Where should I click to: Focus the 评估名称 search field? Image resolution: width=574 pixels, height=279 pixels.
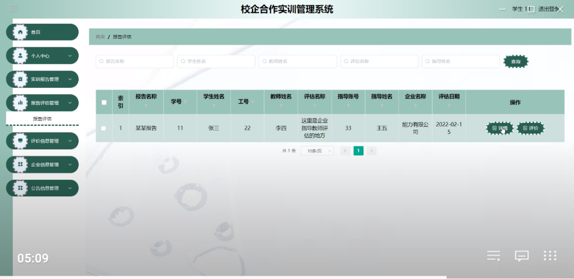click(379, 62)
